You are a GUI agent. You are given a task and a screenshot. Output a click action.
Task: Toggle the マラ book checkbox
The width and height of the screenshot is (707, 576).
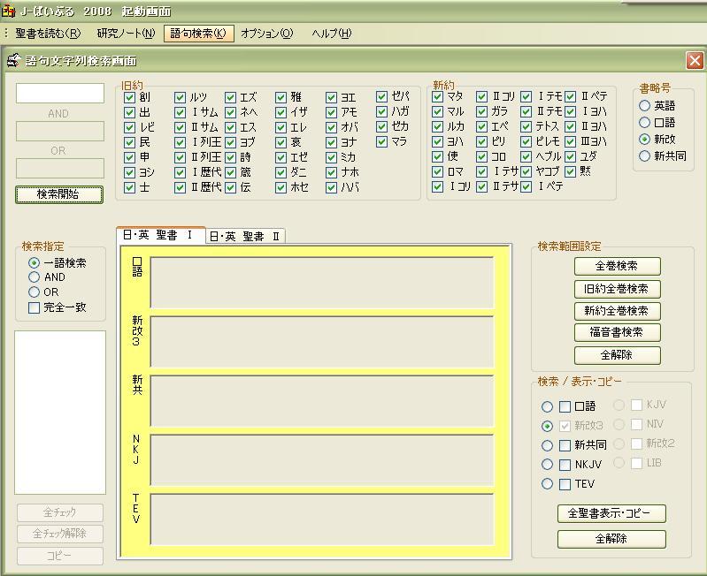point(381,141)
